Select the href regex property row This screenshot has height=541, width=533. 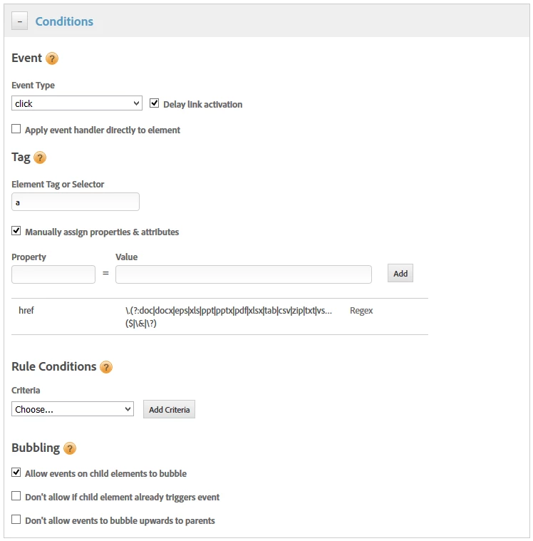pyautogui.click(x=219, y=316)
